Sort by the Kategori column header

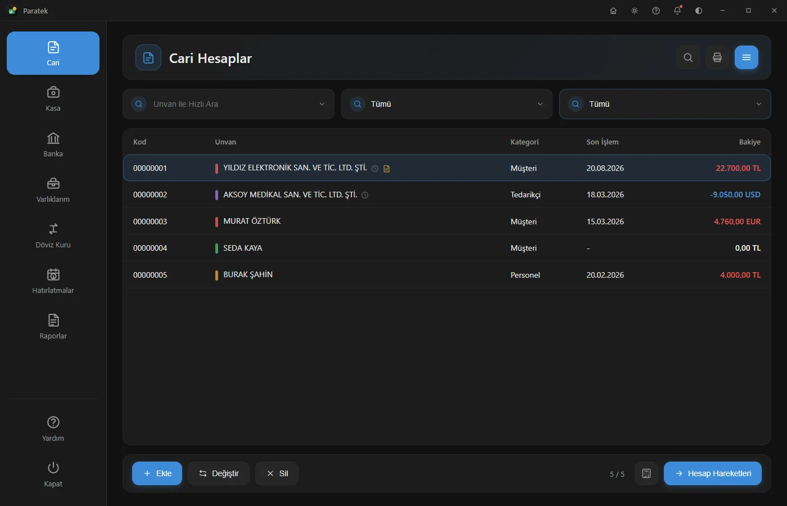(x=524, y=142)
